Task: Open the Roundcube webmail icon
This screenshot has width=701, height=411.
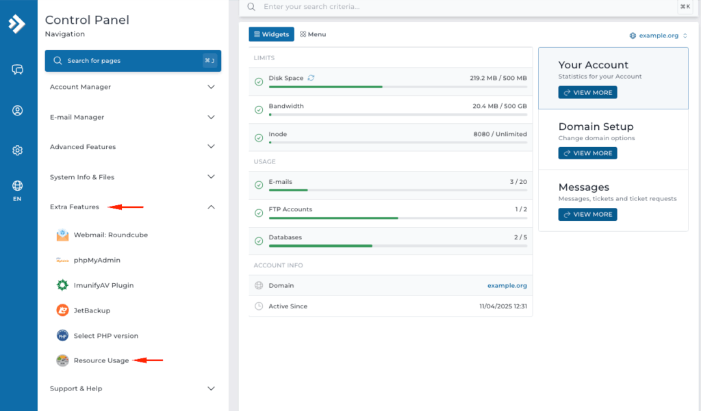Action: click(x=62, y=235)
